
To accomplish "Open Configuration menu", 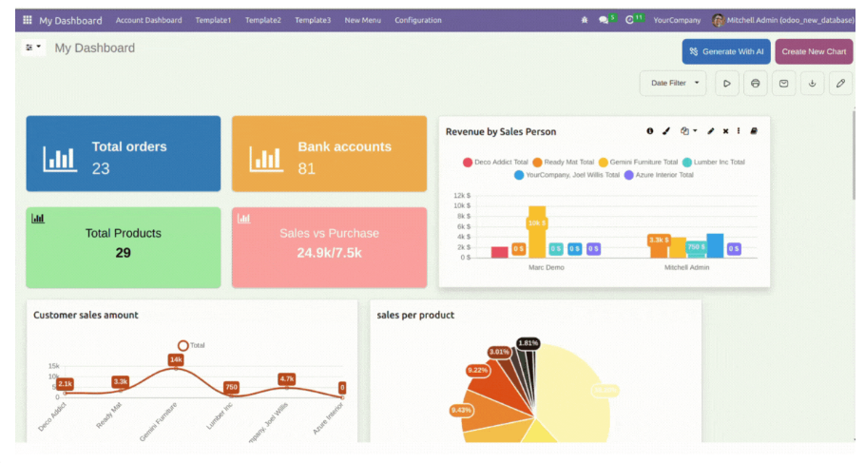I will point(417,20).
